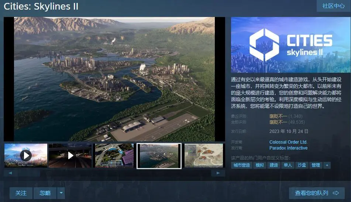Select the 管理 tag

pos(316,165)
